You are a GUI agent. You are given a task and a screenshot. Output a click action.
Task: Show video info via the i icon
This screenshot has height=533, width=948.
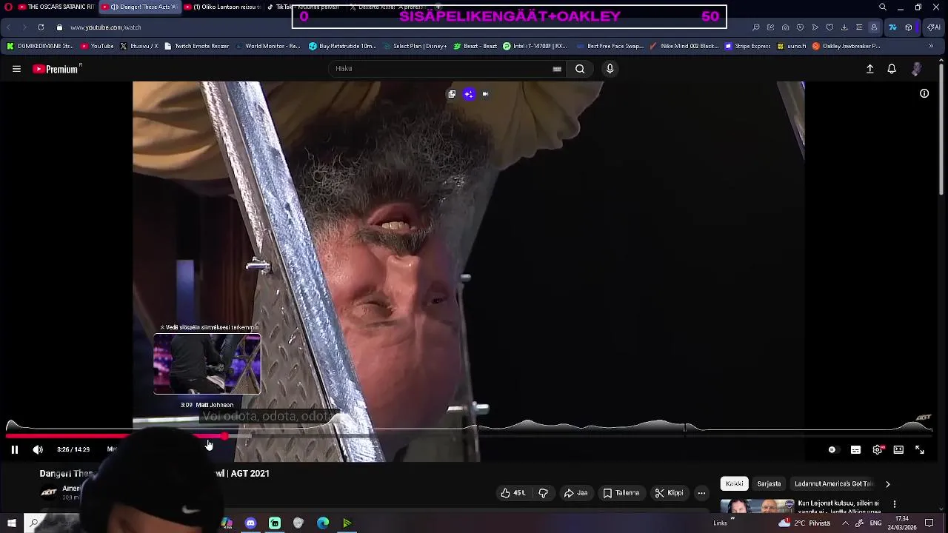coord(924,93)
